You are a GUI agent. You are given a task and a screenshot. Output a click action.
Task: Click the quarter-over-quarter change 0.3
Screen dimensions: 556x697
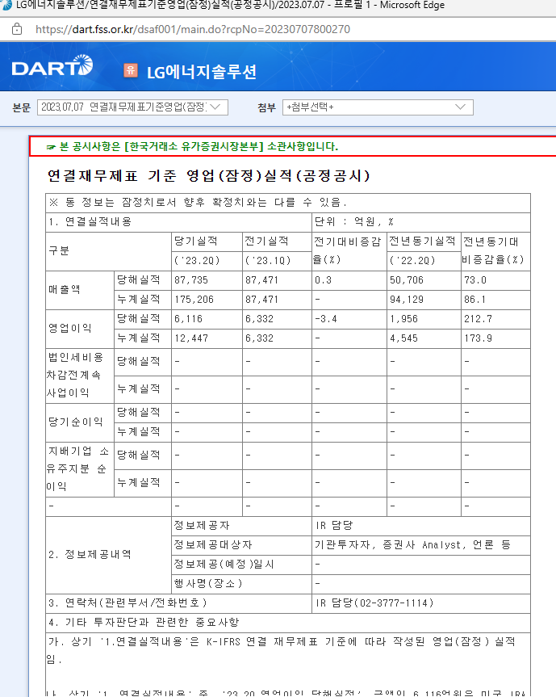pos(323,280)
